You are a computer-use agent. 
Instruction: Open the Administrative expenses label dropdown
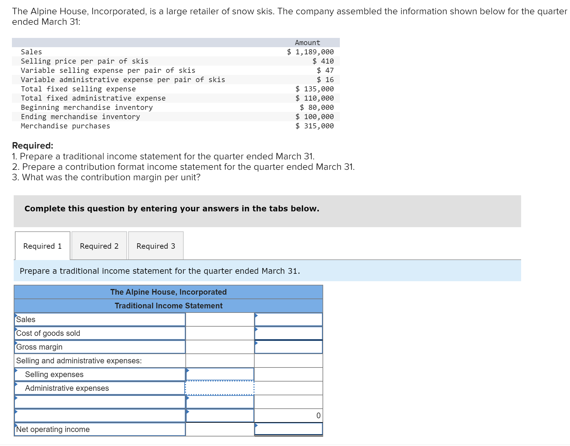[16, 387]
